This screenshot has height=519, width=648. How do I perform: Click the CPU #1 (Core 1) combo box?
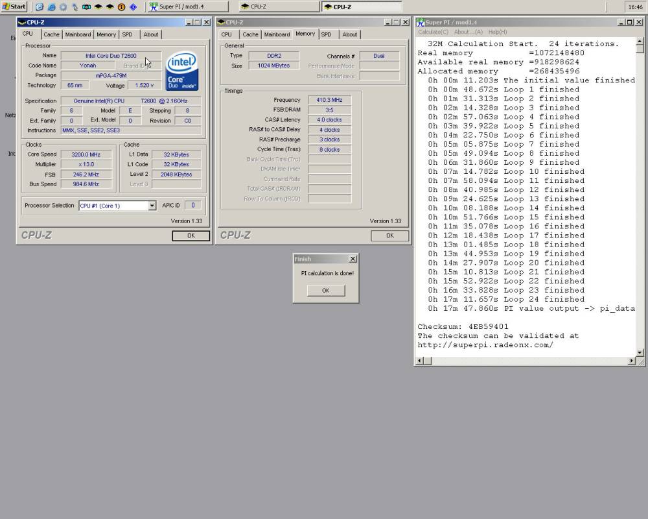117,206
